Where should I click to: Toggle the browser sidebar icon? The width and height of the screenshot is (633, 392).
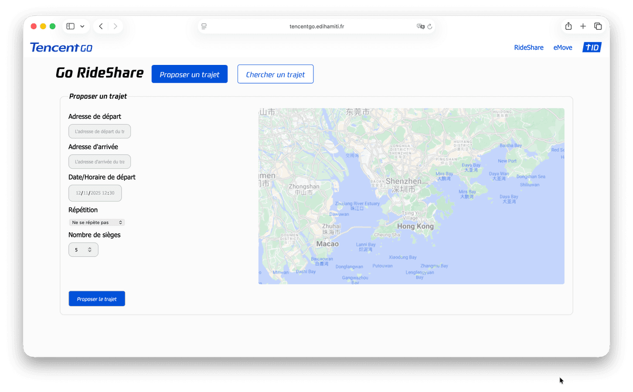click(69, 26)
